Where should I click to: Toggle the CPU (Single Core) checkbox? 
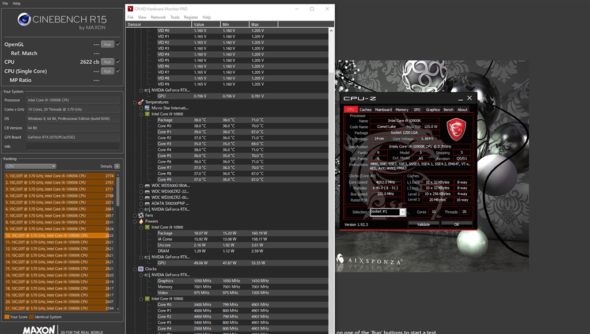118,71
